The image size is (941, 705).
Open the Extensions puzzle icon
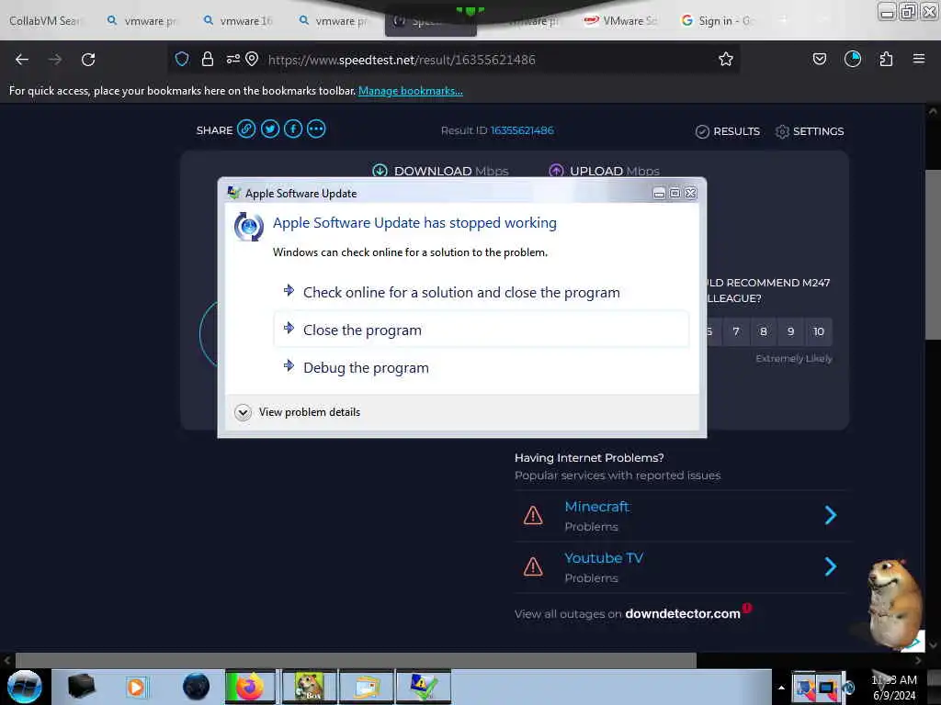coord(886,59)
